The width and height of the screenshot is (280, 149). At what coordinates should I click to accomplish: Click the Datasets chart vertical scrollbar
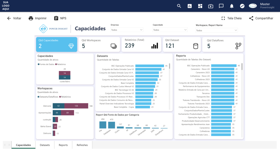[x=170, y=66]
